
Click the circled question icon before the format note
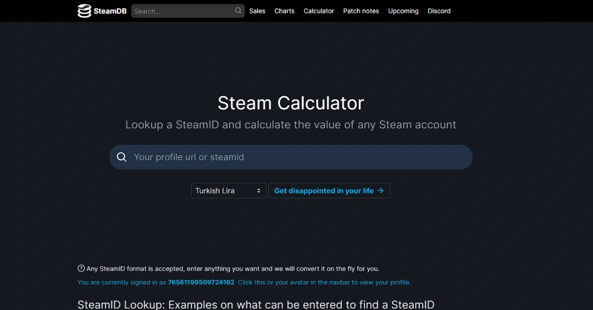[81, 268]
